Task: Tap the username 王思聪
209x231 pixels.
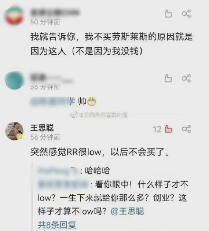Action: (42, 128)
